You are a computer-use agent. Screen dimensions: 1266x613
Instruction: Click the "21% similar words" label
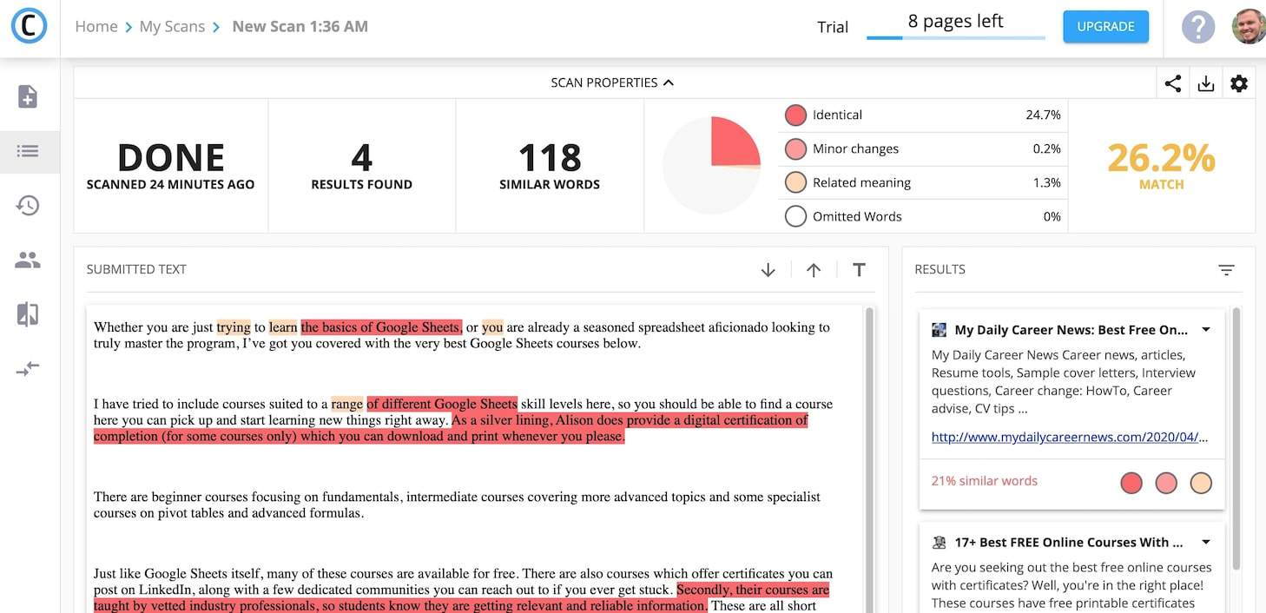(x=985, y=482)
